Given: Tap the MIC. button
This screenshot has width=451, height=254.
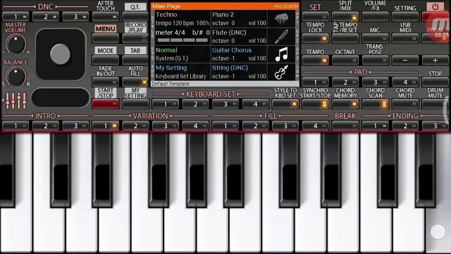Looking at the screenshot, I should [375, 38].
